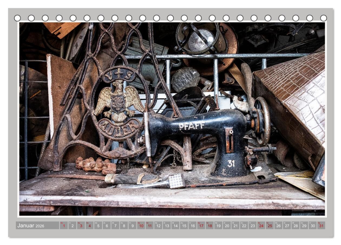The height and width of the screenshot is (245, 341).
Task: Click day 28 in the calendar strip
Action: 295,226
